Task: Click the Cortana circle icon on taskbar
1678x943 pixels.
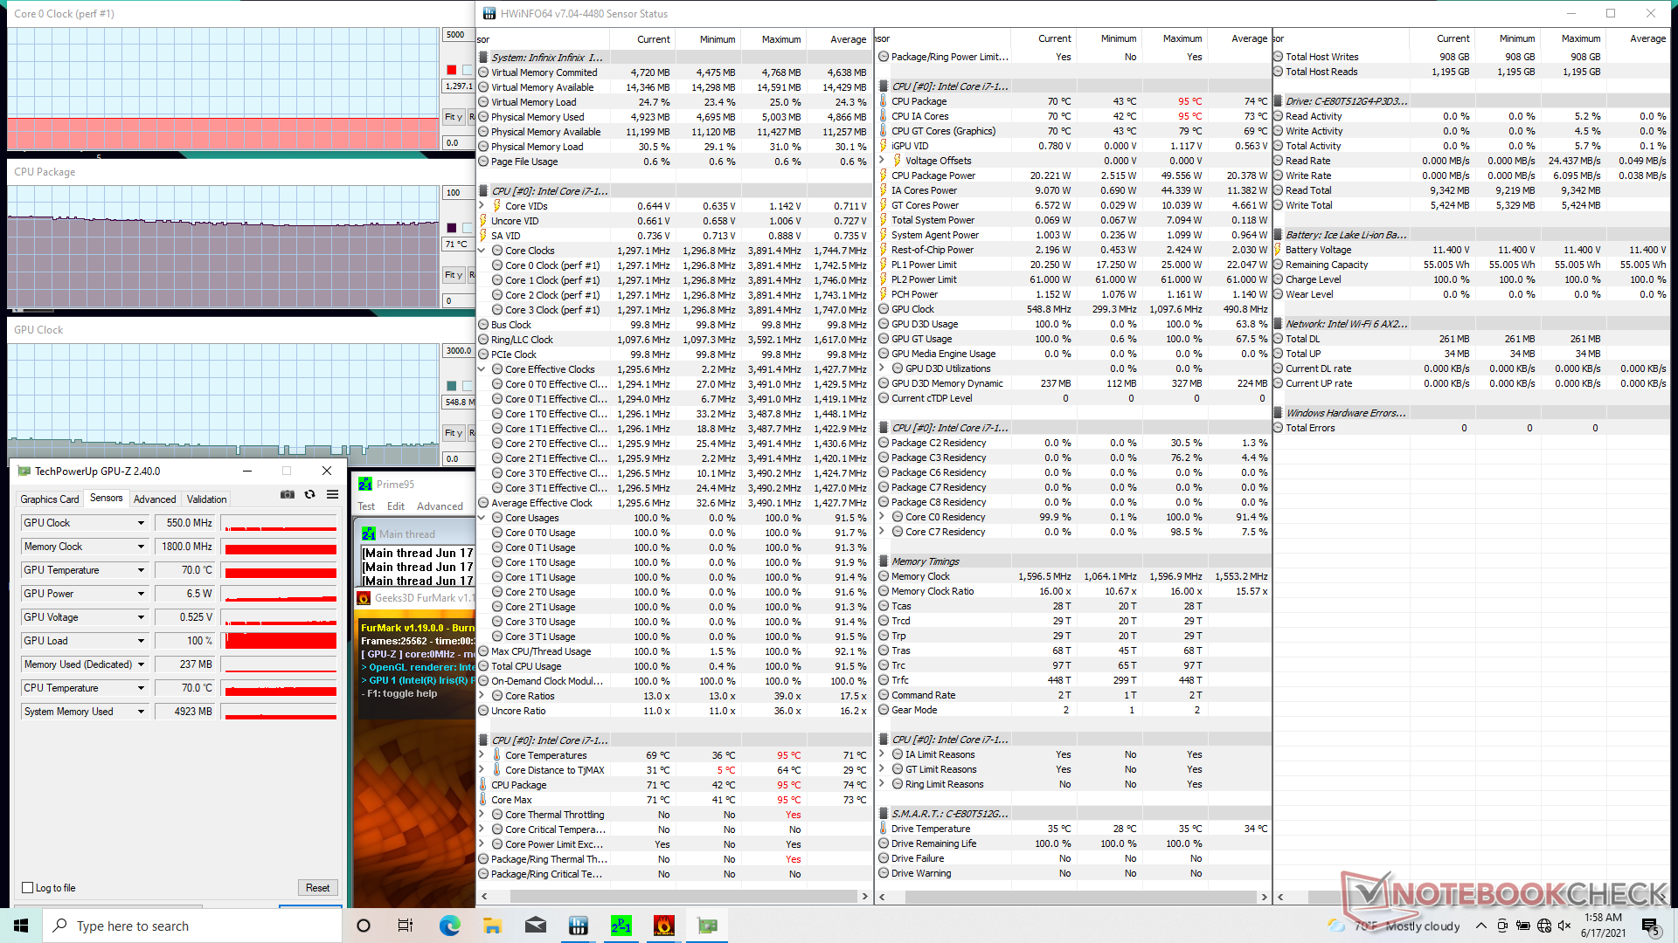Action: 364,926
